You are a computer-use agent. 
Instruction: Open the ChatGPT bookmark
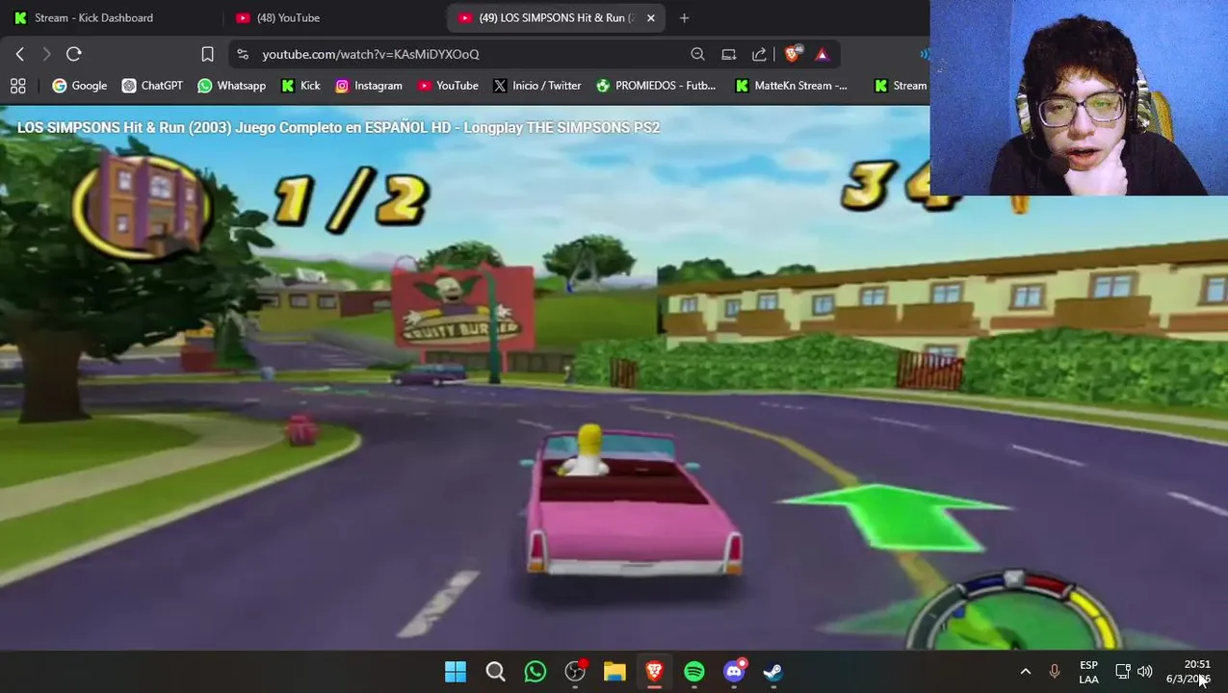tap(152, 86)
